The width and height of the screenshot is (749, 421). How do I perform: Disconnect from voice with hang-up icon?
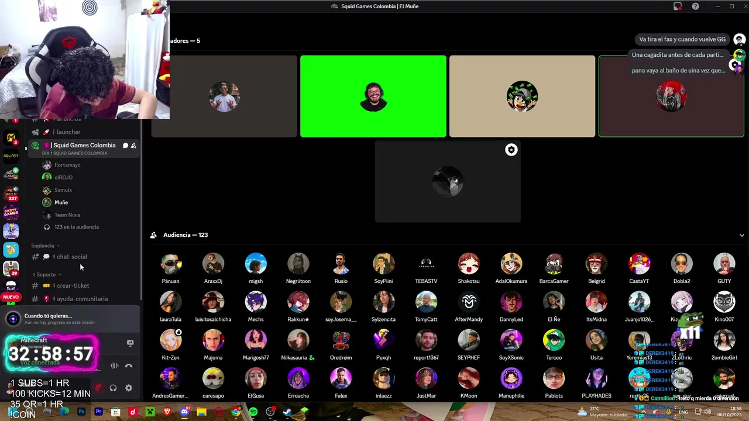(129, 366)
